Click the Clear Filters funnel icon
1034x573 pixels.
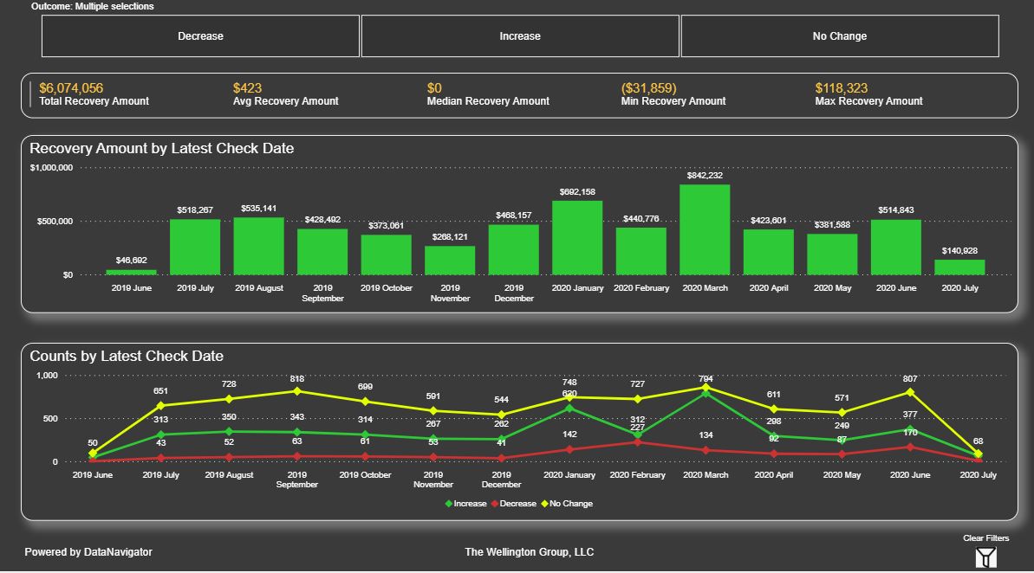[986, 557]
